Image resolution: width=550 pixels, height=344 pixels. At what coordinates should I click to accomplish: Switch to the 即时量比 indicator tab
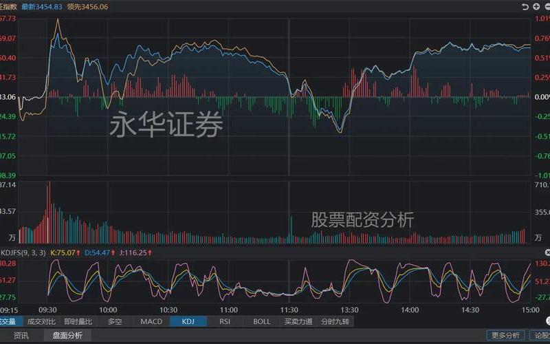[x=78, y=321]
